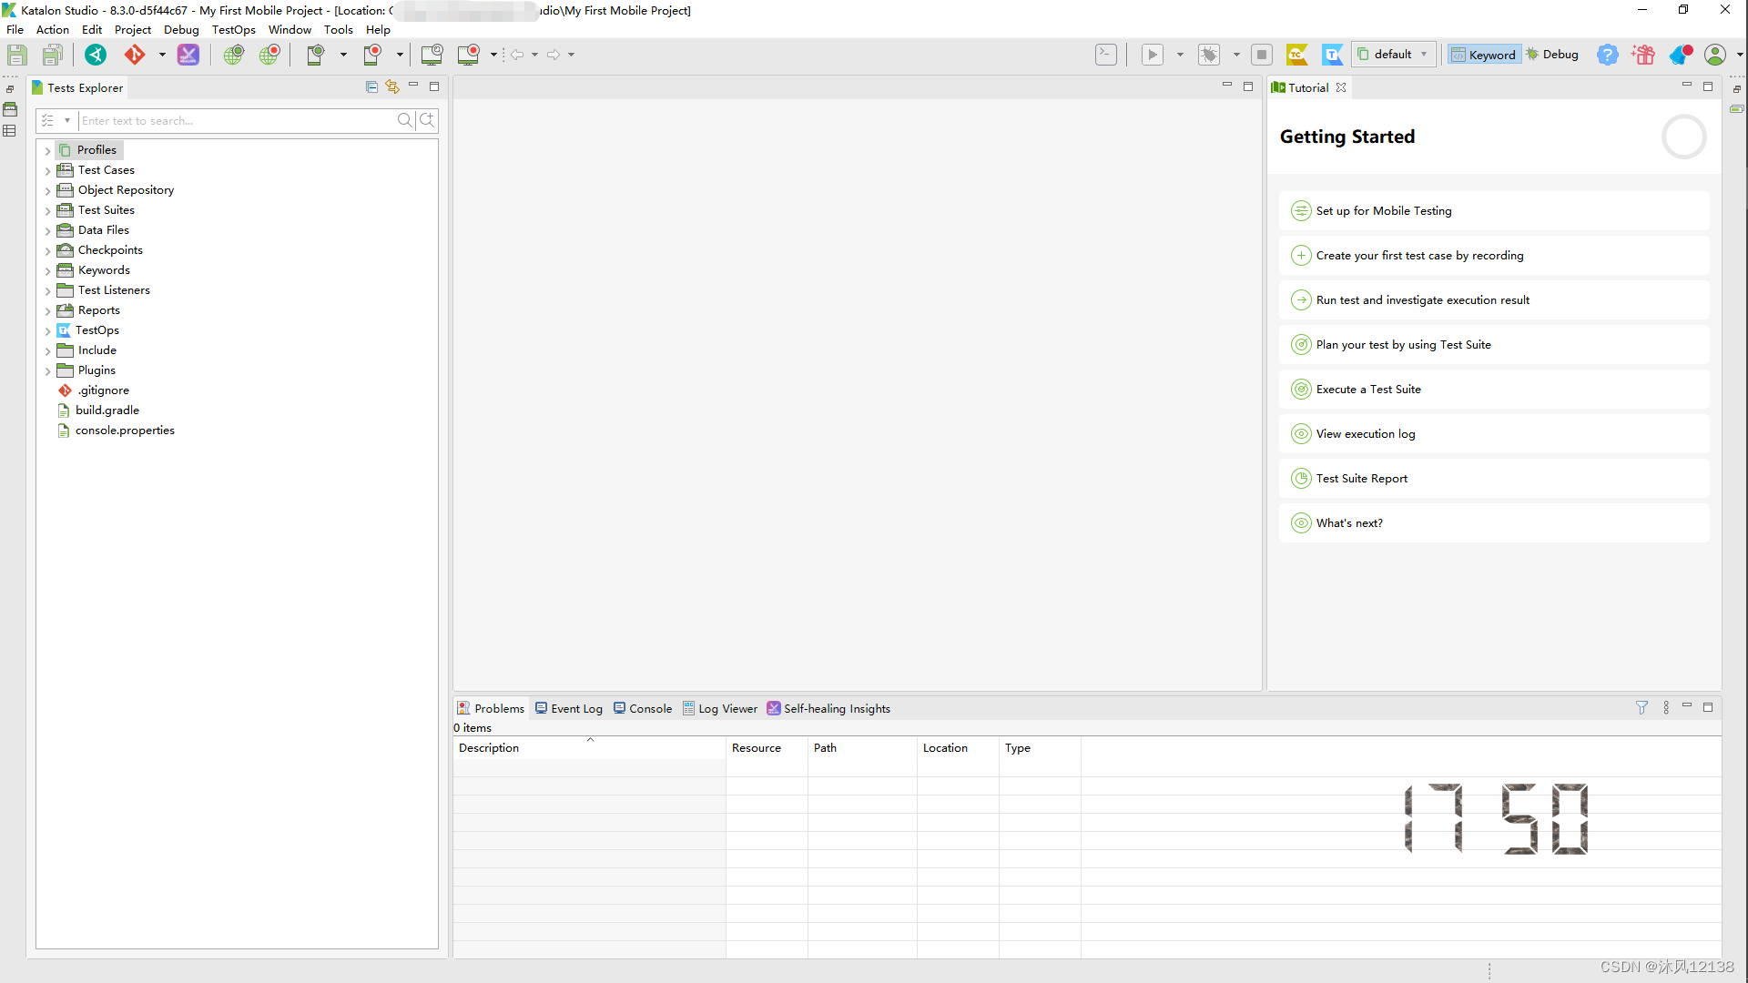1748x983 pixels.
Task: Switch to the Console tab
Action: 643,708
